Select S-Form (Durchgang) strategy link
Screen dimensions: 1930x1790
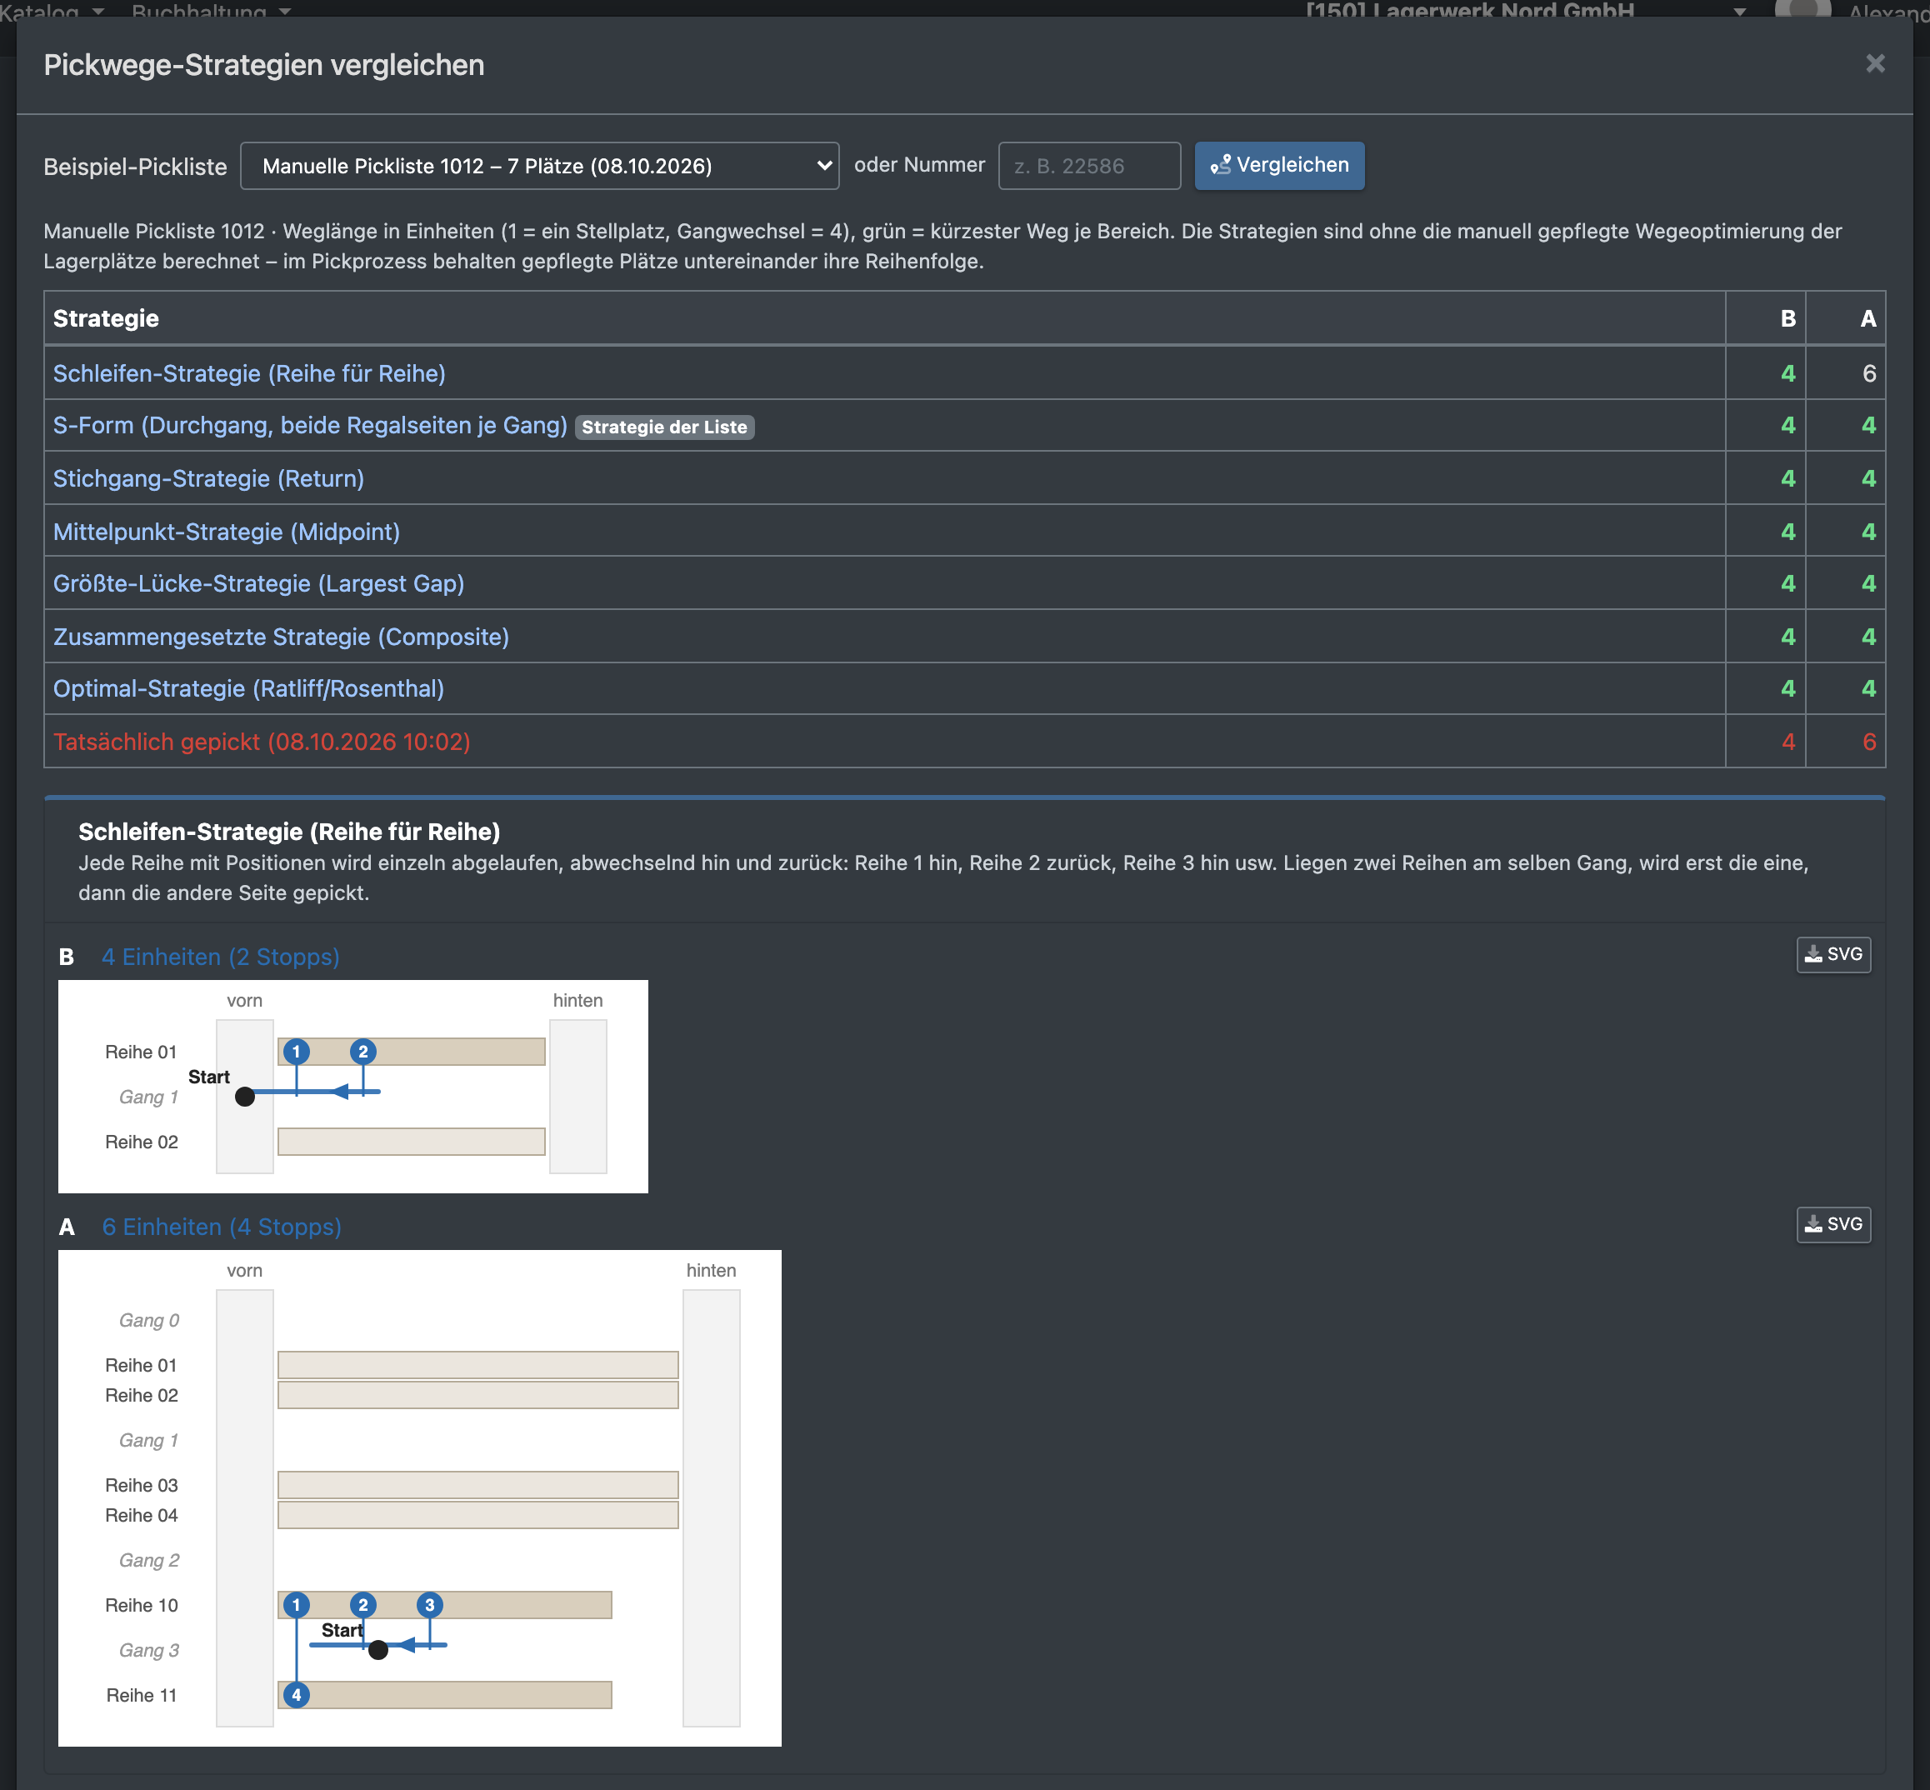310,426
